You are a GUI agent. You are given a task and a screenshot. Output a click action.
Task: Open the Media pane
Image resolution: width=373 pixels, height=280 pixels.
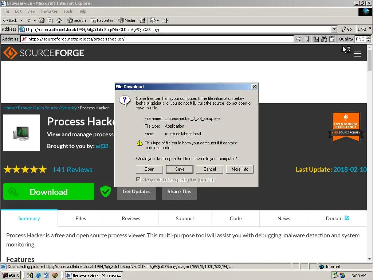coord(127,20)
